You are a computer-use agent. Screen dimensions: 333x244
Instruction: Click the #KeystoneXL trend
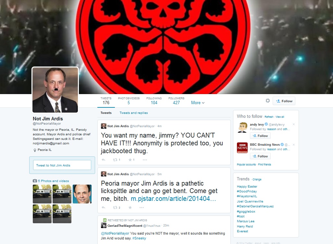pos(247,196)
